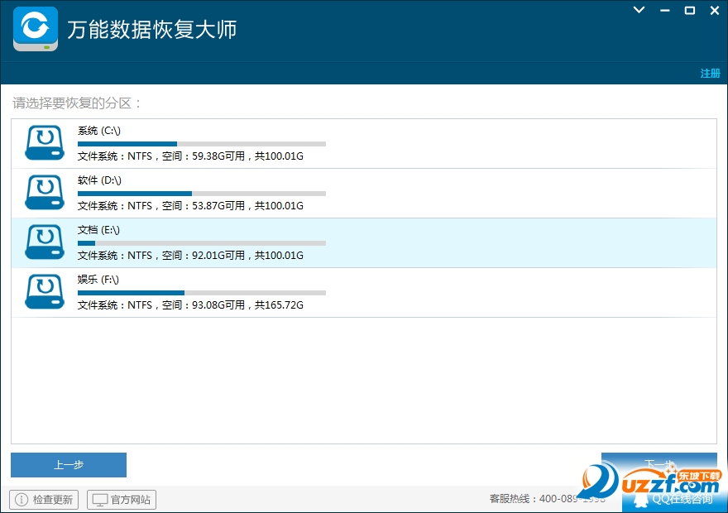
Task: Click the 检查更新 check update button
Action: (x=44, y=500)
